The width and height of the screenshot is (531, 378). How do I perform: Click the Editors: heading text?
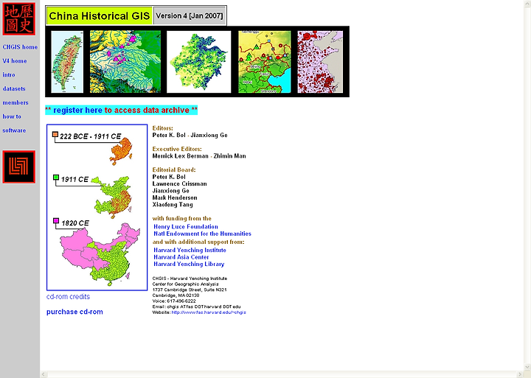click(x=162, y=128)
